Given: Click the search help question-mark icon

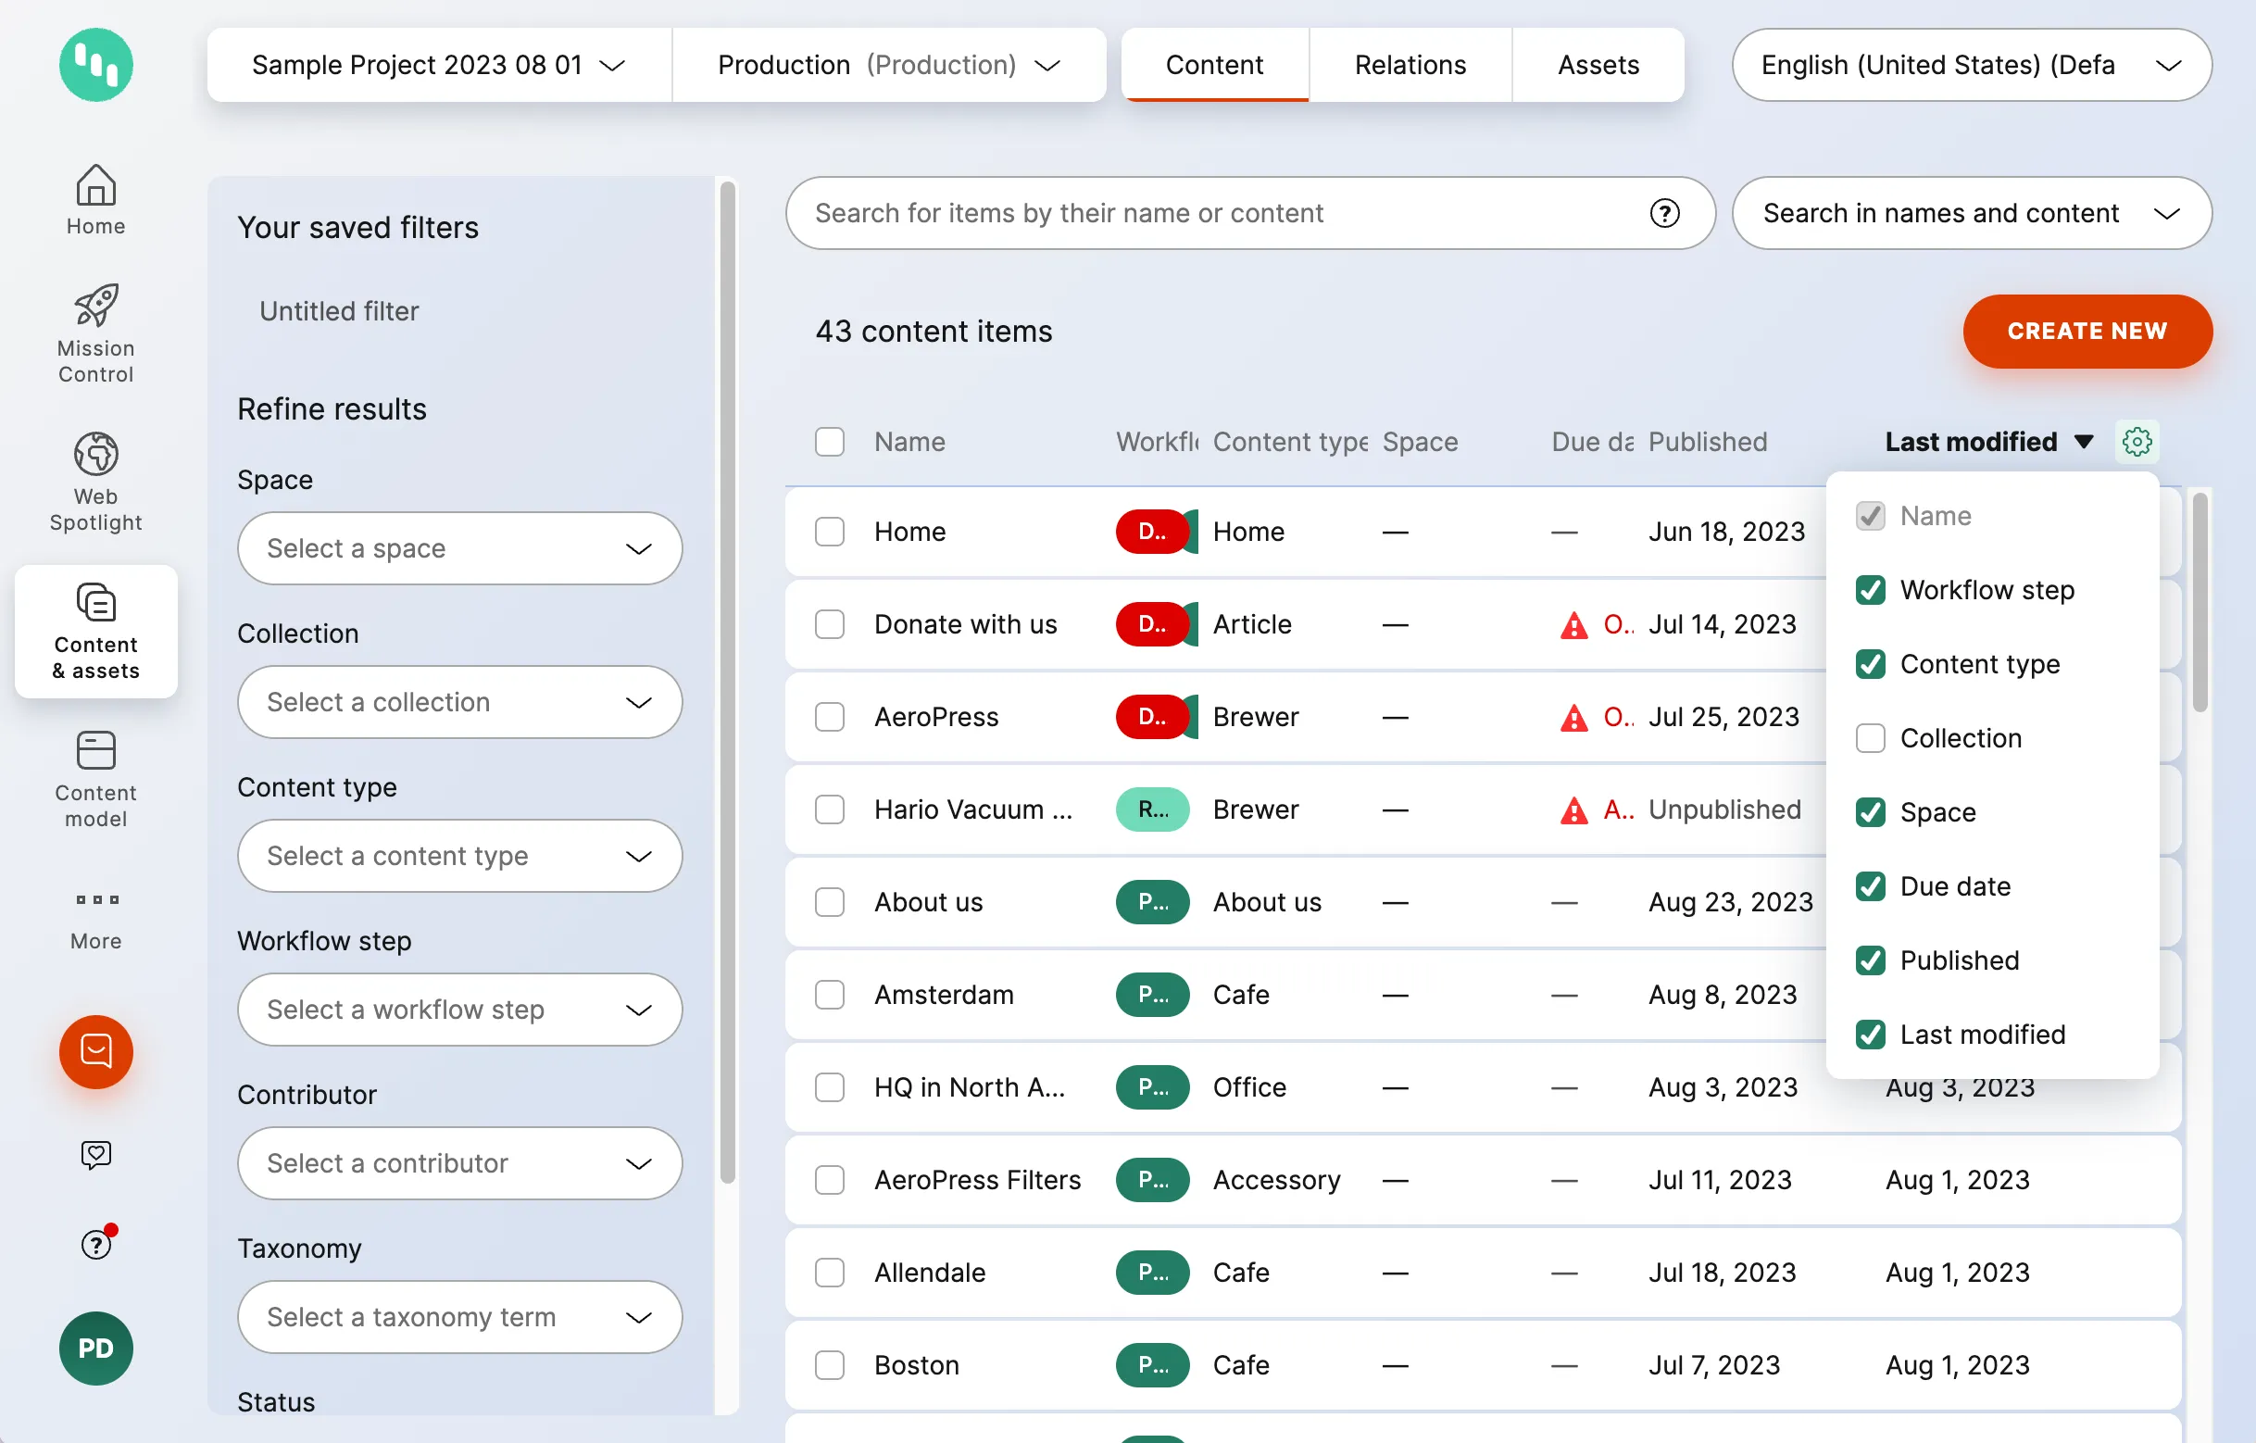Looking at the screenshot, I should point(1664,214).
